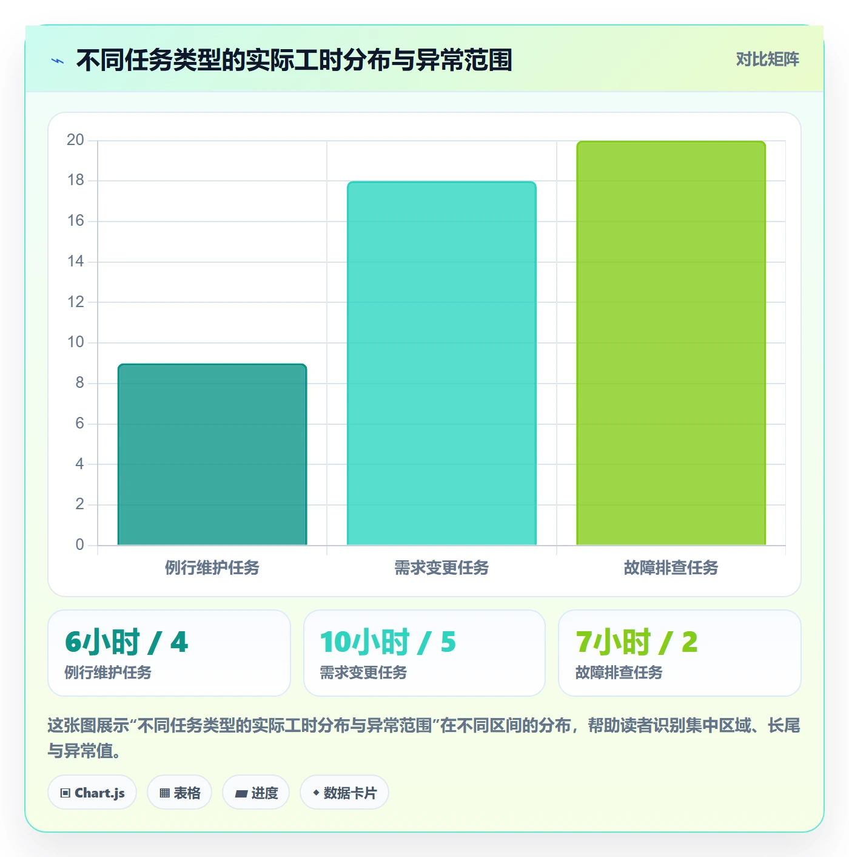Click the y-axis value 18
Screen dimensions: 849x857
coord(75,180)
